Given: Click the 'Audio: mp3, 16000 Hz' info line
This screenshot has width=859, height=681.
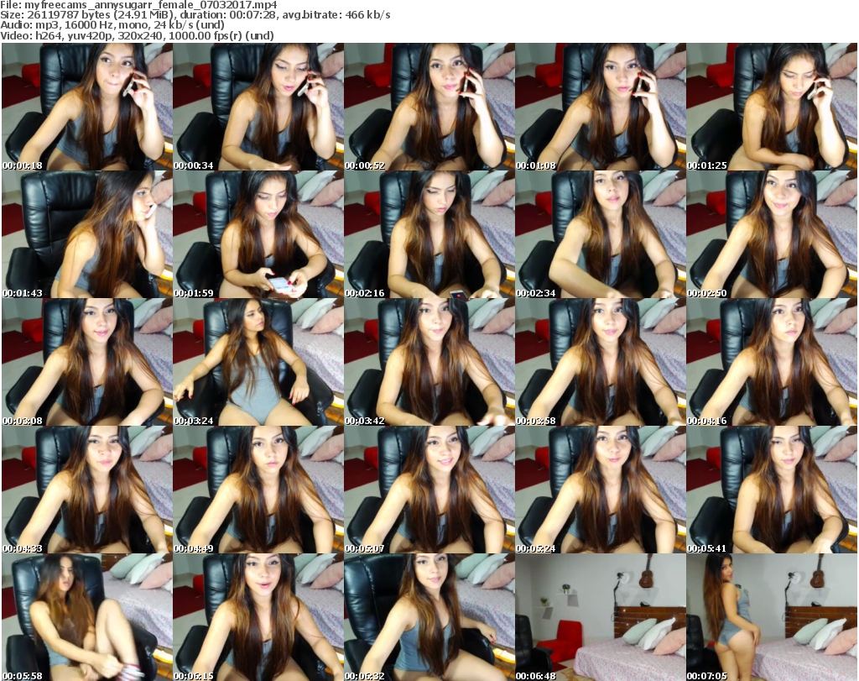Looking at the screenshot, I should click(x=112, y=25).
